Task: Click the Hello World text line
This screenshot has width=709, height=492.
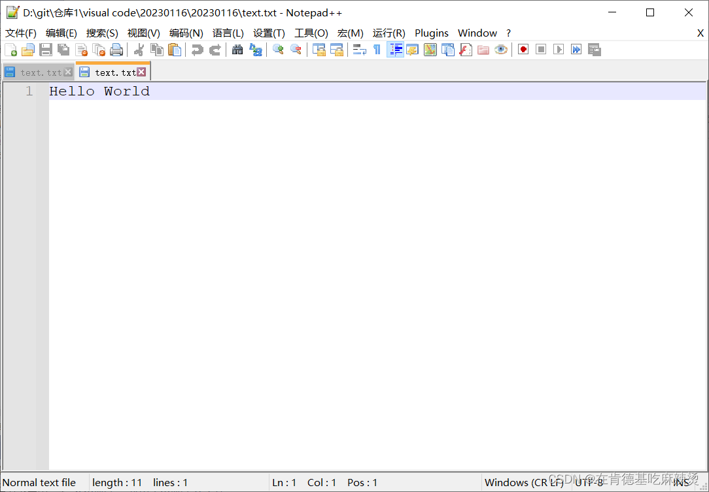Action: pyautogui.click(x=99, y=91)
